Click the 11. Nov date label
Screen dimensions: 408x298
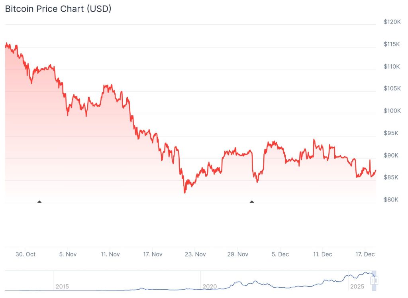coord(110,254)
